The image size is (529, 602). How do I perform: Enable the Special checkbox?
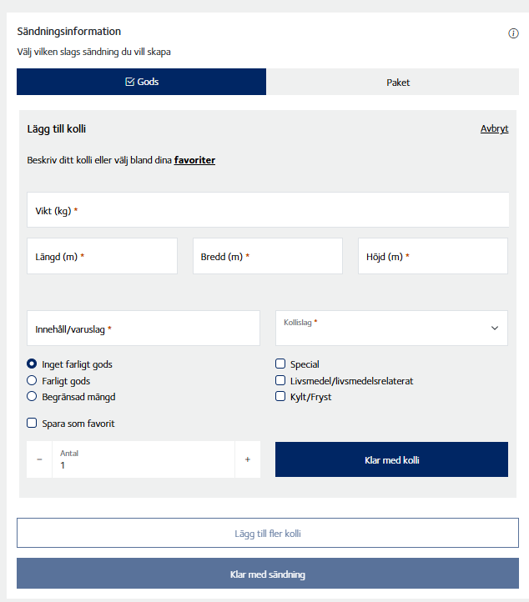click(280, 364)
